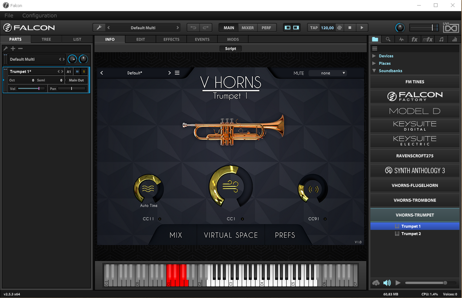Screen dimensions: 462x298
Task: Open the oscillators waveform browser tab
Action: (x=401, y=39)
